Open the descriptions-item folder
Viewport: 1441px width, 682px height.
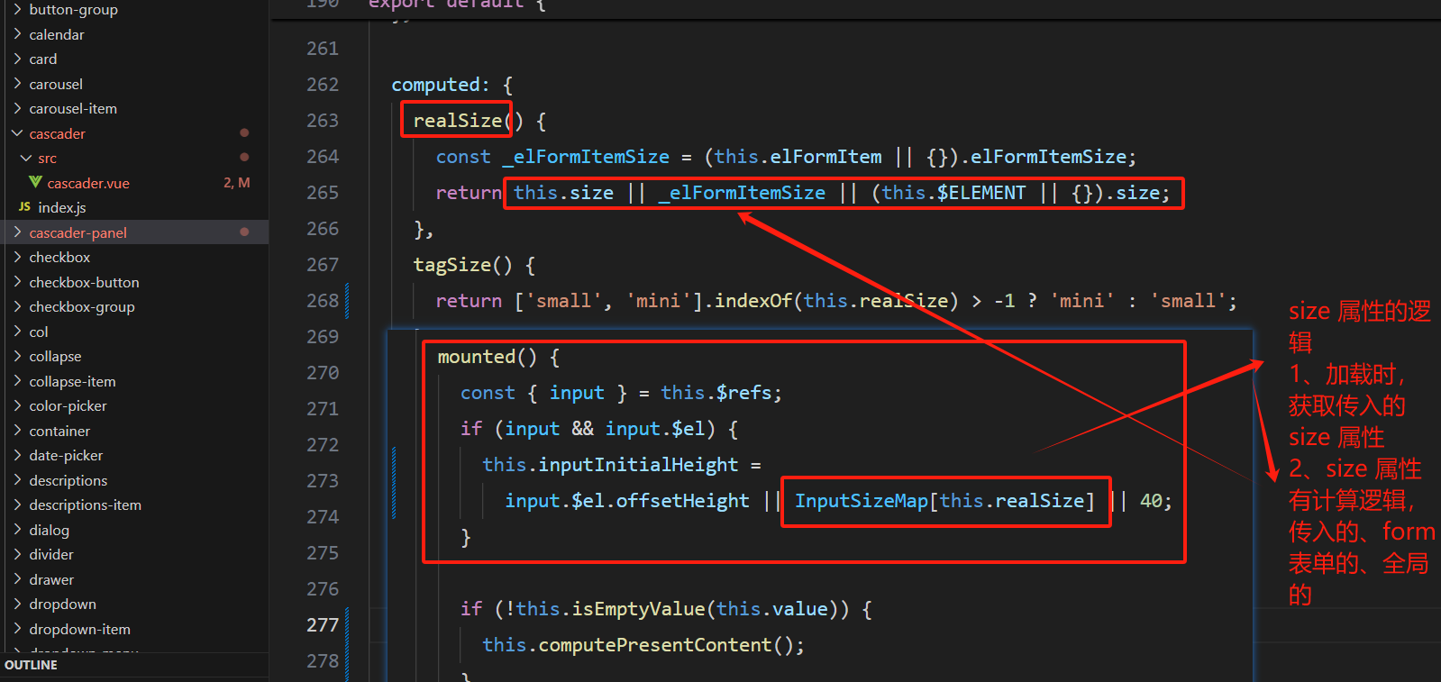(x=85, y=505)
